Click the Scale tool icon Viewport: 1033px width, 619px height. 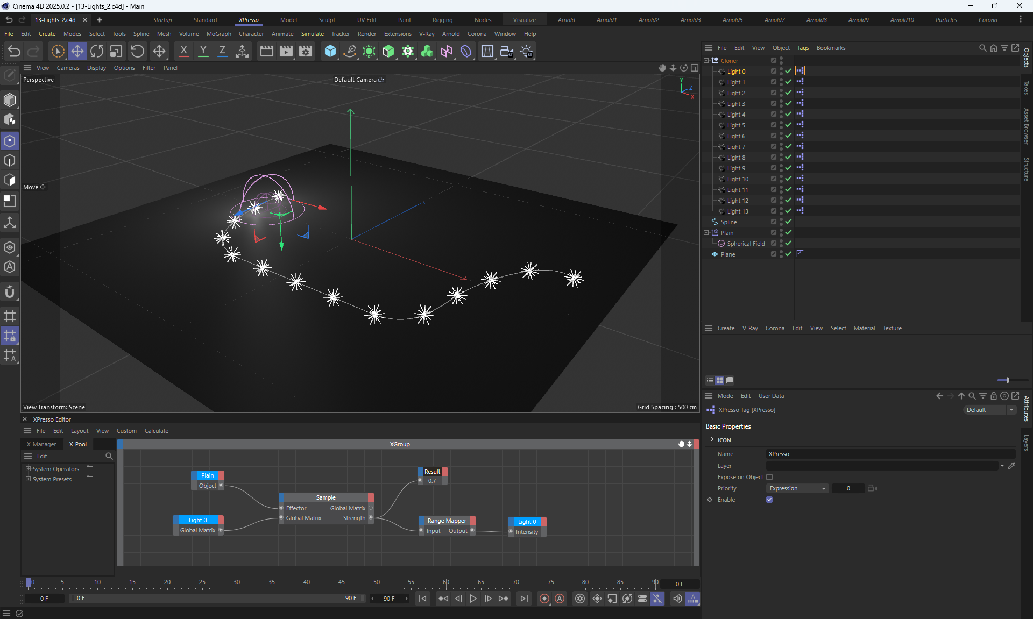coord(116,51)
